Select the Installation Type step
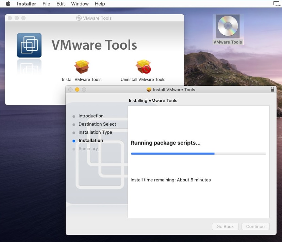Viewport: 282px width, 242px height. (x=95, y=132)
